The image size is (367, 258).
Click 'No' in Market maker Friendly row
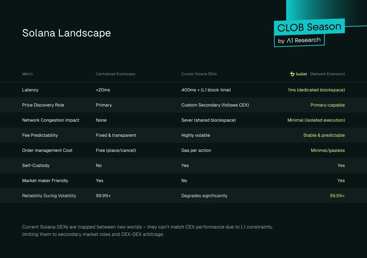(184, 181)
